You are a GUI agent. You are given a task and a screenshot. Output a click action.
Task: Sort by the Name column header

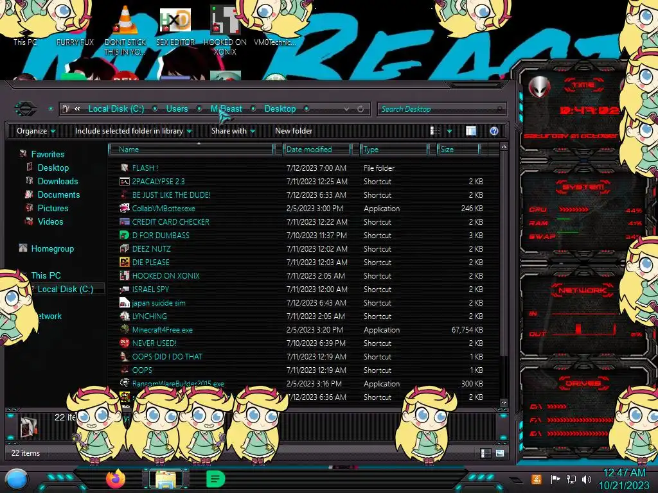click(x=191, y=149)
